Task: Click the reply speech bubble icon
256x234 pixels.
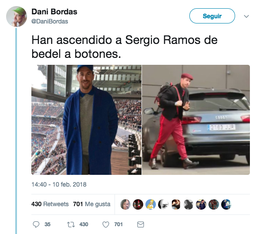Action: click(36, 224)
